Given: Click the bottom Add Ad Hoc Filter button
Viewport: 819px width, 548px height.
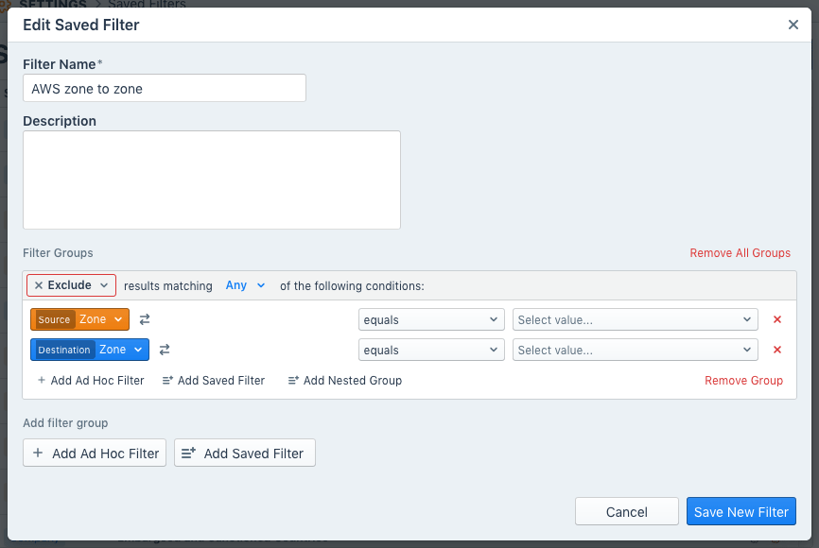Looking at the screenshot, I should point(95,454).
